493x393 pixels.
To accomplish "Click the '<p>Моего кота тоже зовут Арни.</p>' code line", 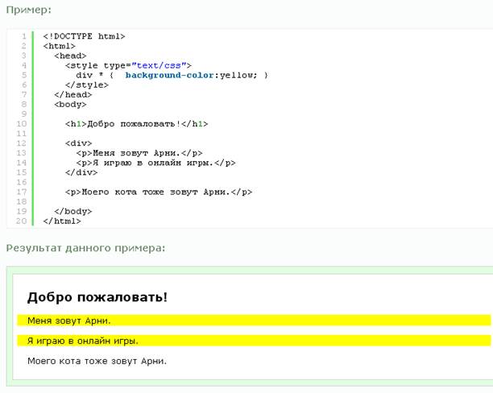I will click(x=159, y=192).
